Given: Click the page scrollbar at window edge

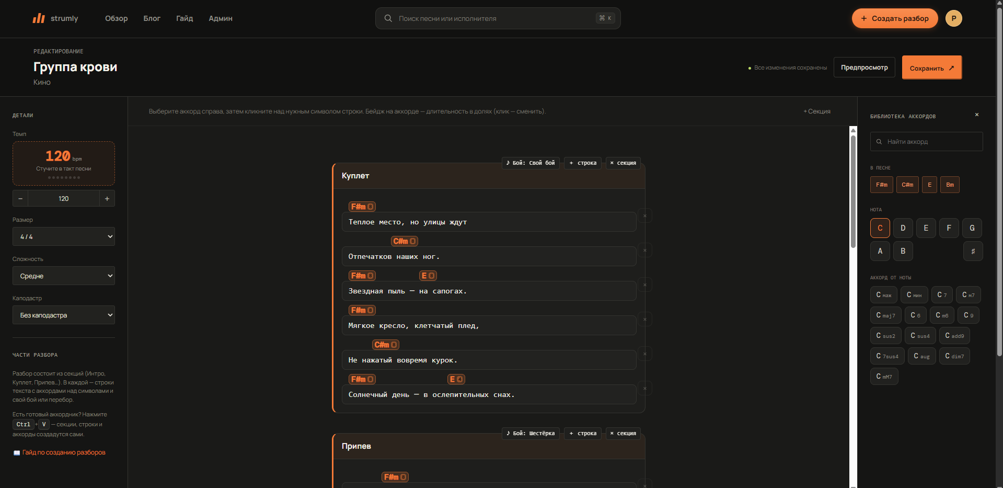Looking at the screenshot, I should point(999,183).
